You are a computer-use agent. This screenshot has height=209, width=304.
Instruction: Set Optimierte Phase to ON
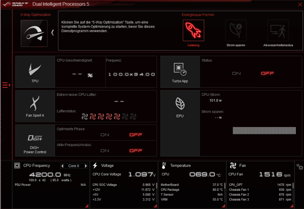pyautogui.click(x=105, y=134)
